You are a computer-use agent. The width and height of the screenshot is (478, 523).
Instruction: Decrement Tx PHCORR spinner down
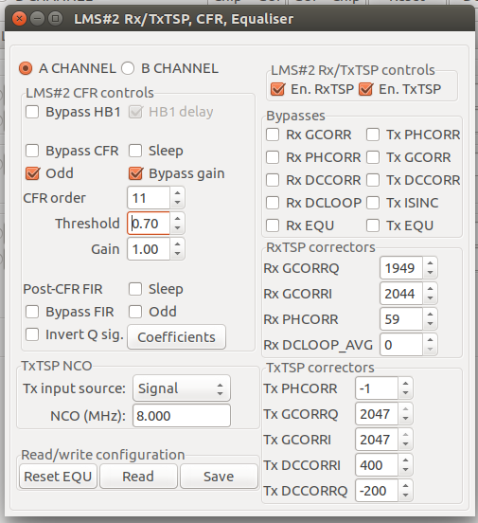tap(405, 393)
